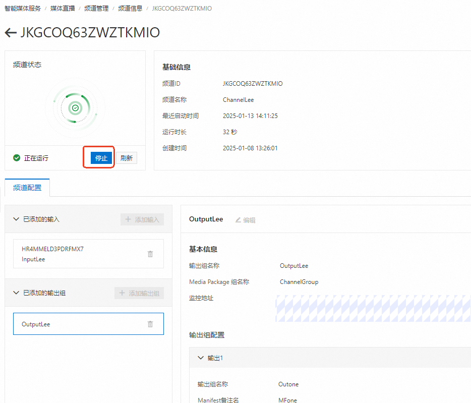Click the Media Package group name ChannelGroup
This screenshot has width=471, height=403.
[x=299, y=282]
